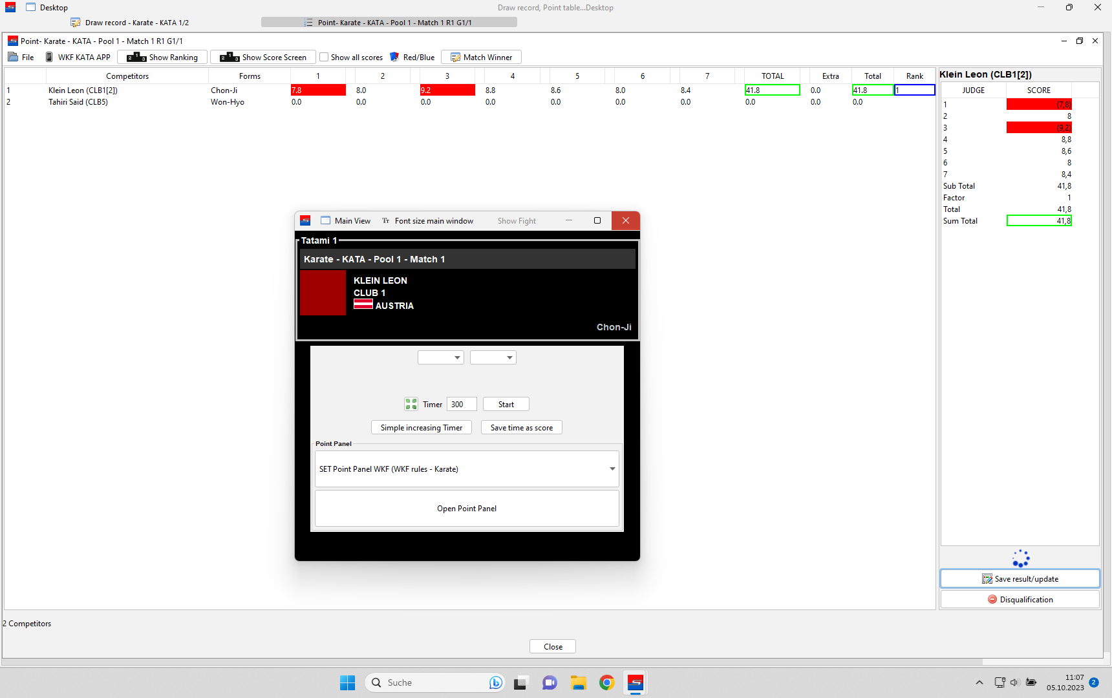Click the Main View menu item
Image resolution: width=1112 pixels, height=698 pixels.
346,220
